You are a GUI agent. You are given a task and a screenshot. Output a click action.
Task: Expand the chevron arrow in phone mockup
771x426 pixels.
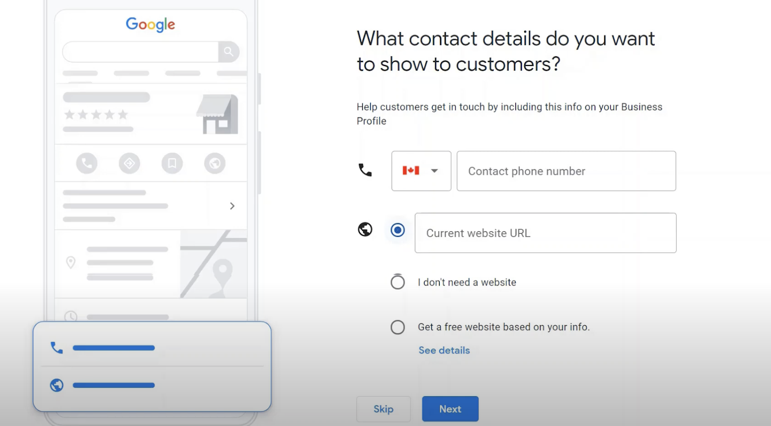coord(232,206)
